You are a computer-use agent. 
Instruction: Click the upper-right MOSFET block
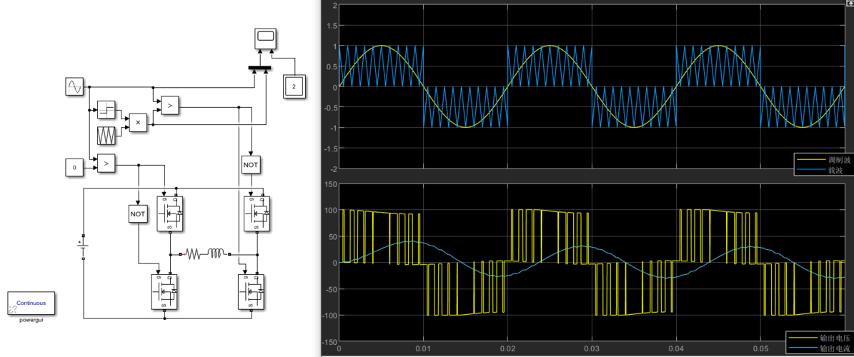click(x=257, y=213)
